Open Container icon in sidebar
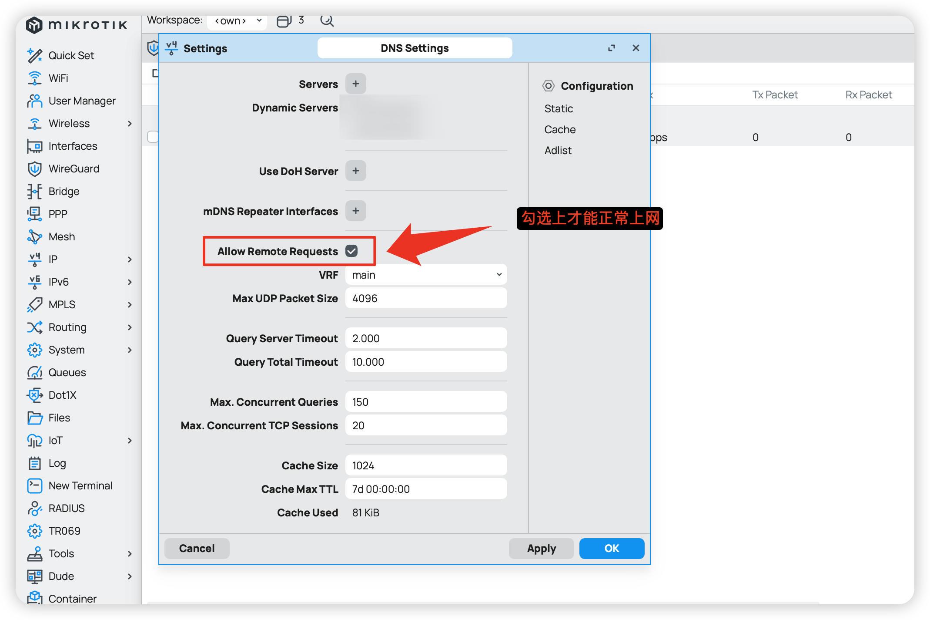930x620 pixels. 35,597
